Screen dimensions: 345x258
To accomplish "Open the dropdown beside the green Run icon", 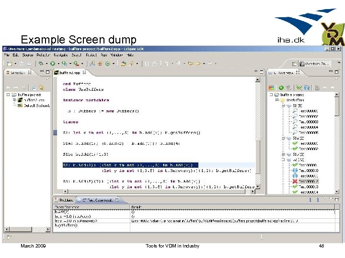I will pos(58,64).
